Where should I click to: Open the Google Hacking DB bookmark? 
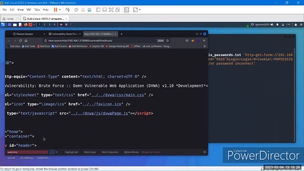pyautogui.click(x=117, y=46)
